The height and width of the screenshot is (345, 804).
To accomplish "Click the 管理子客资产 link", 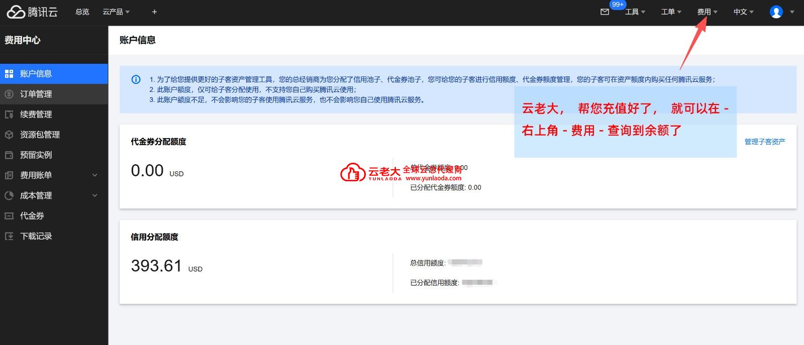I will point(764,142).
